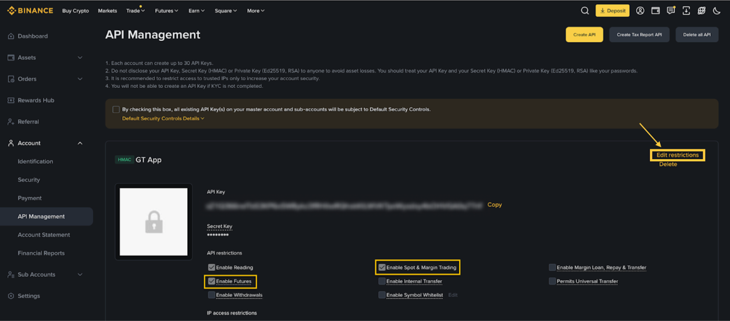Click the Create API button

584,35
